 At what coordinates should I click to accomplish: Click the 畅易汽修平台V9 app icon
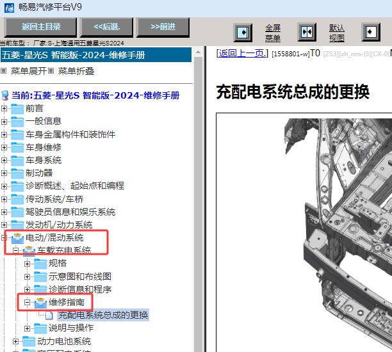(9, 8)
